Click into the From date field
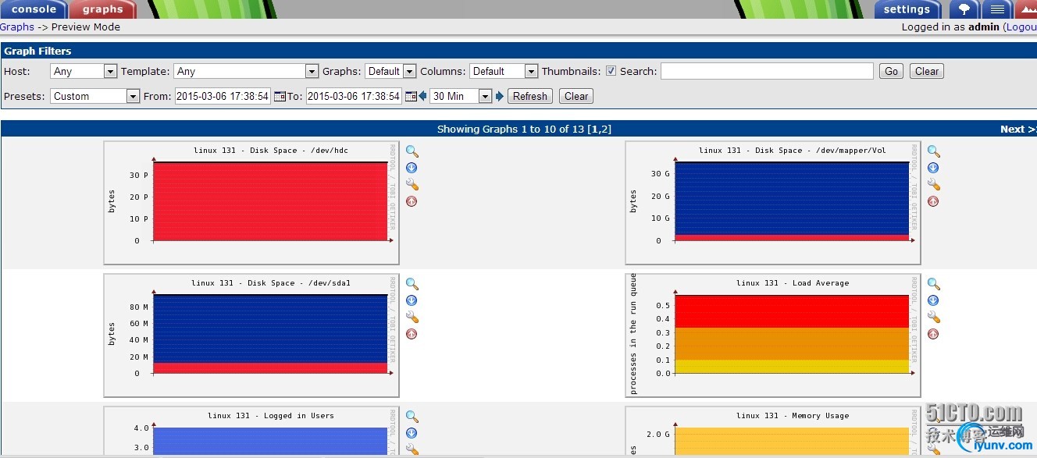1037x458 pixels. (223, 96)
